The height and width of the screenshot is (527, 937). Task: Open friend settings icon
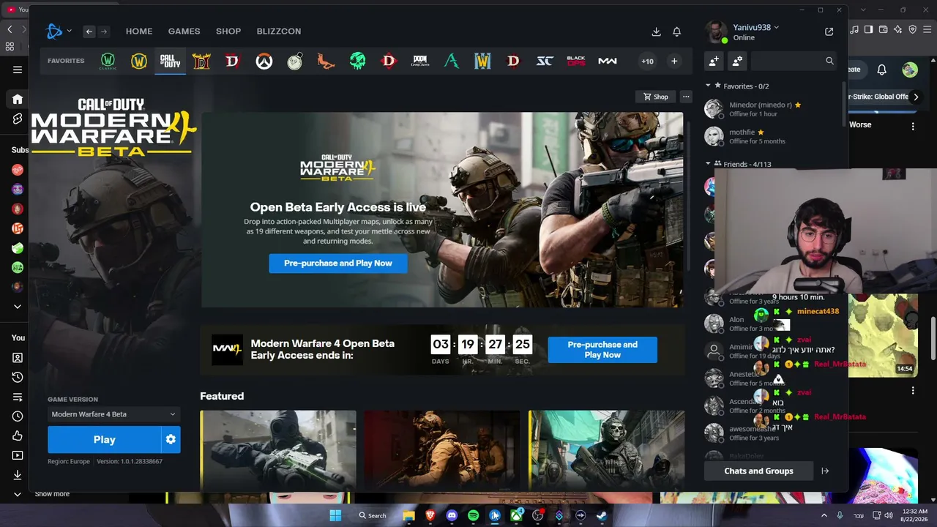coord(737,61)
